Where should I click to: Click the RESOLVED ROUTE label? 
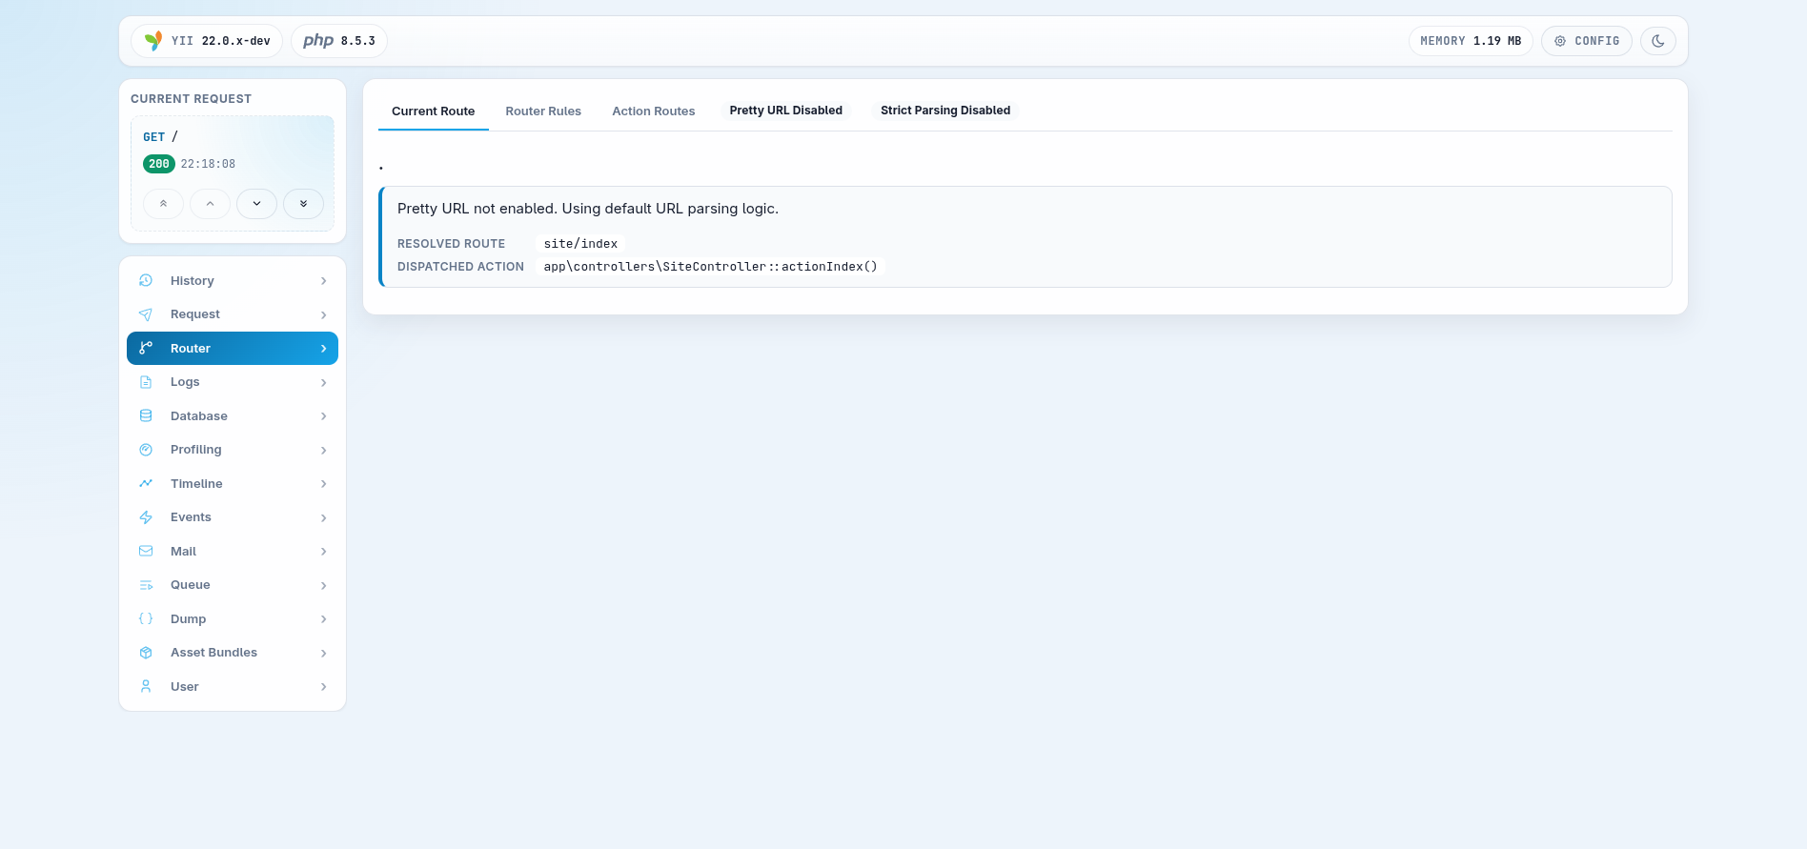pyautogui.click(x=452, y=244)
